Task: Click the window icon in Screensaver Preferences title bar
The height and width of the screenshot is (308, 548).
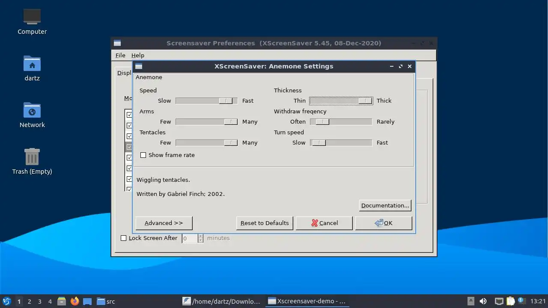Action: point(117,43)
